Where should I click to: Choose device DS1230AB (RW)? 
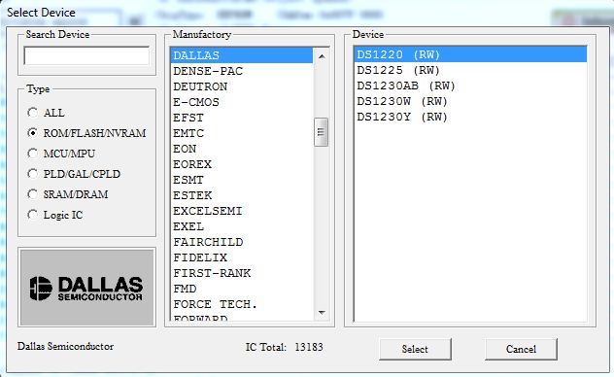pos(470,86)
